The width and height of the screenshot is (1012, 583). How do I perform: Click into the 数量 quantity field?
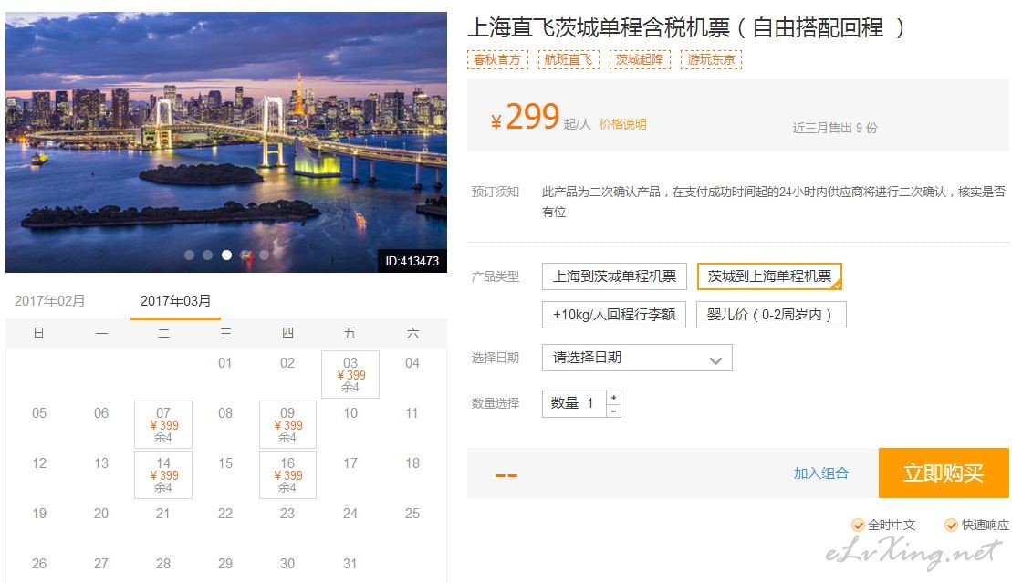click(x=574, y=403)
